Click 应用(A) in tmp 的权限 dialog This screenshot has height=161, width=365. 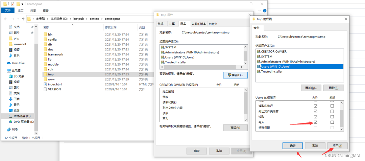click(337, 146)
